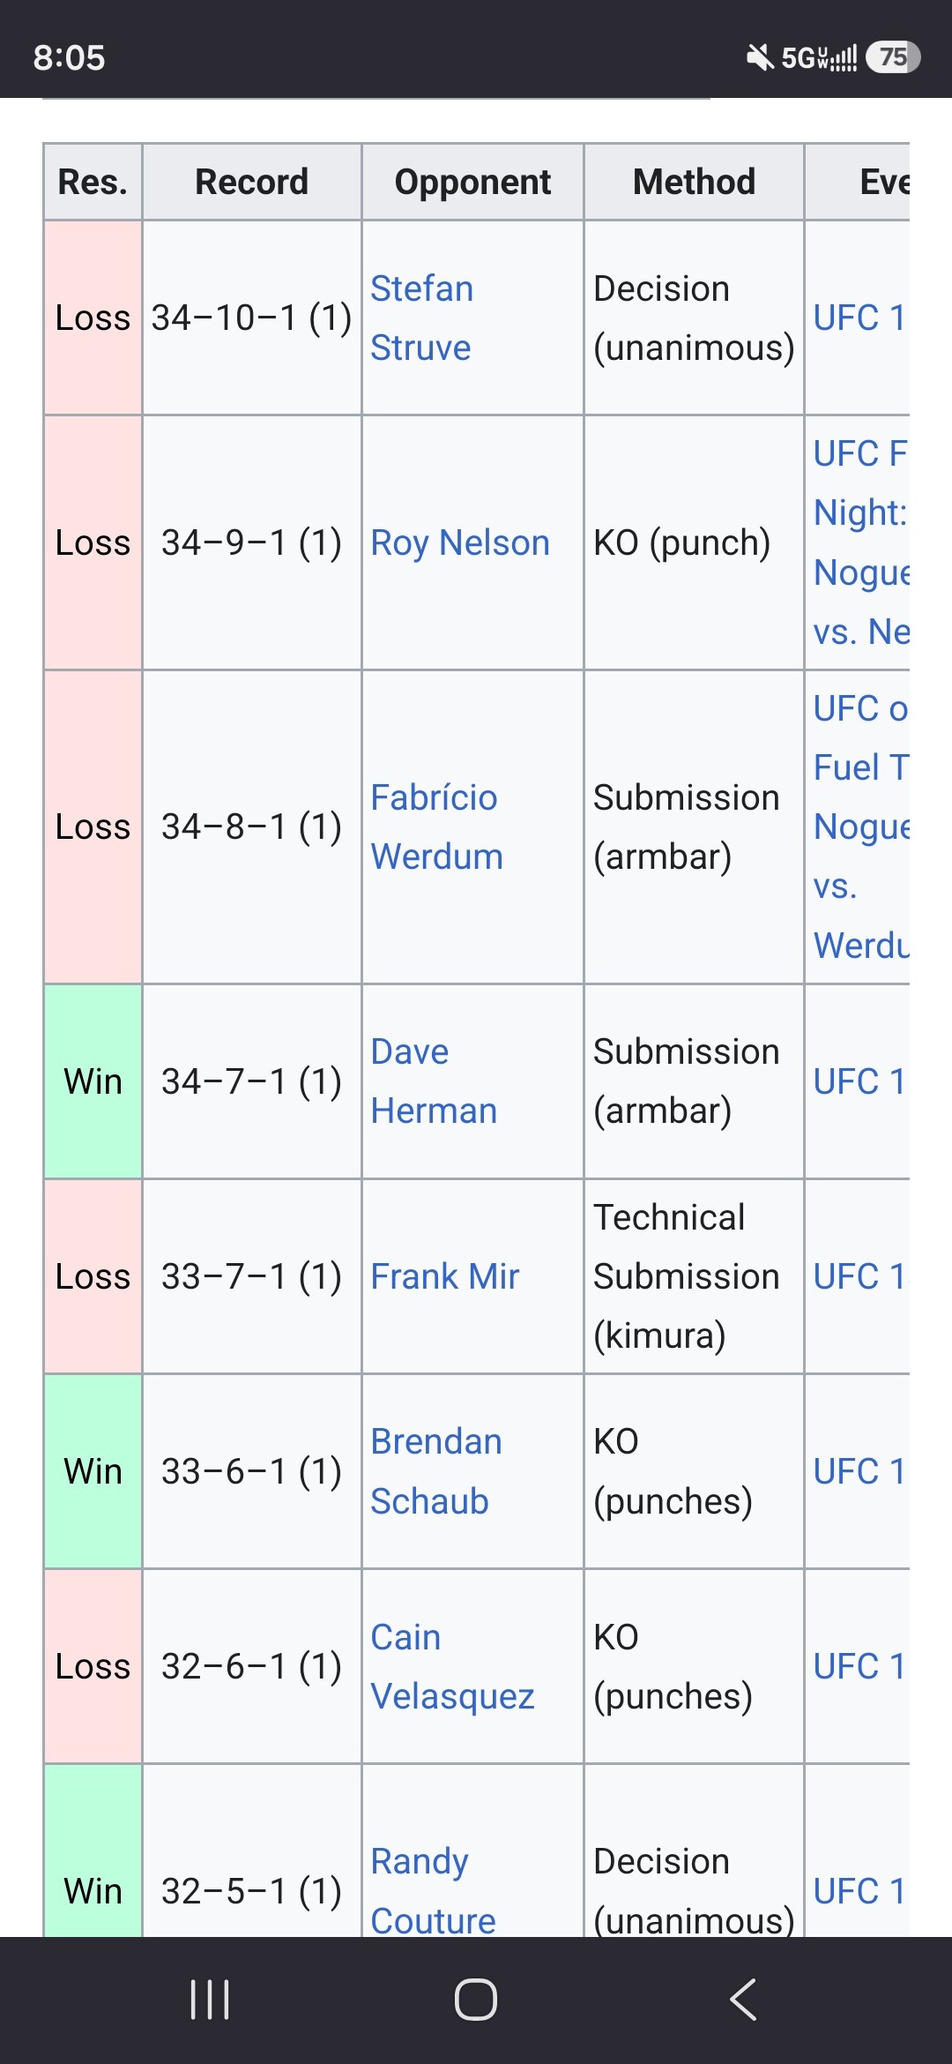The width and height of the screenshot is (952, 2064).
Task: Follow the Fabrício Werdum link
Action: [436, 826]
